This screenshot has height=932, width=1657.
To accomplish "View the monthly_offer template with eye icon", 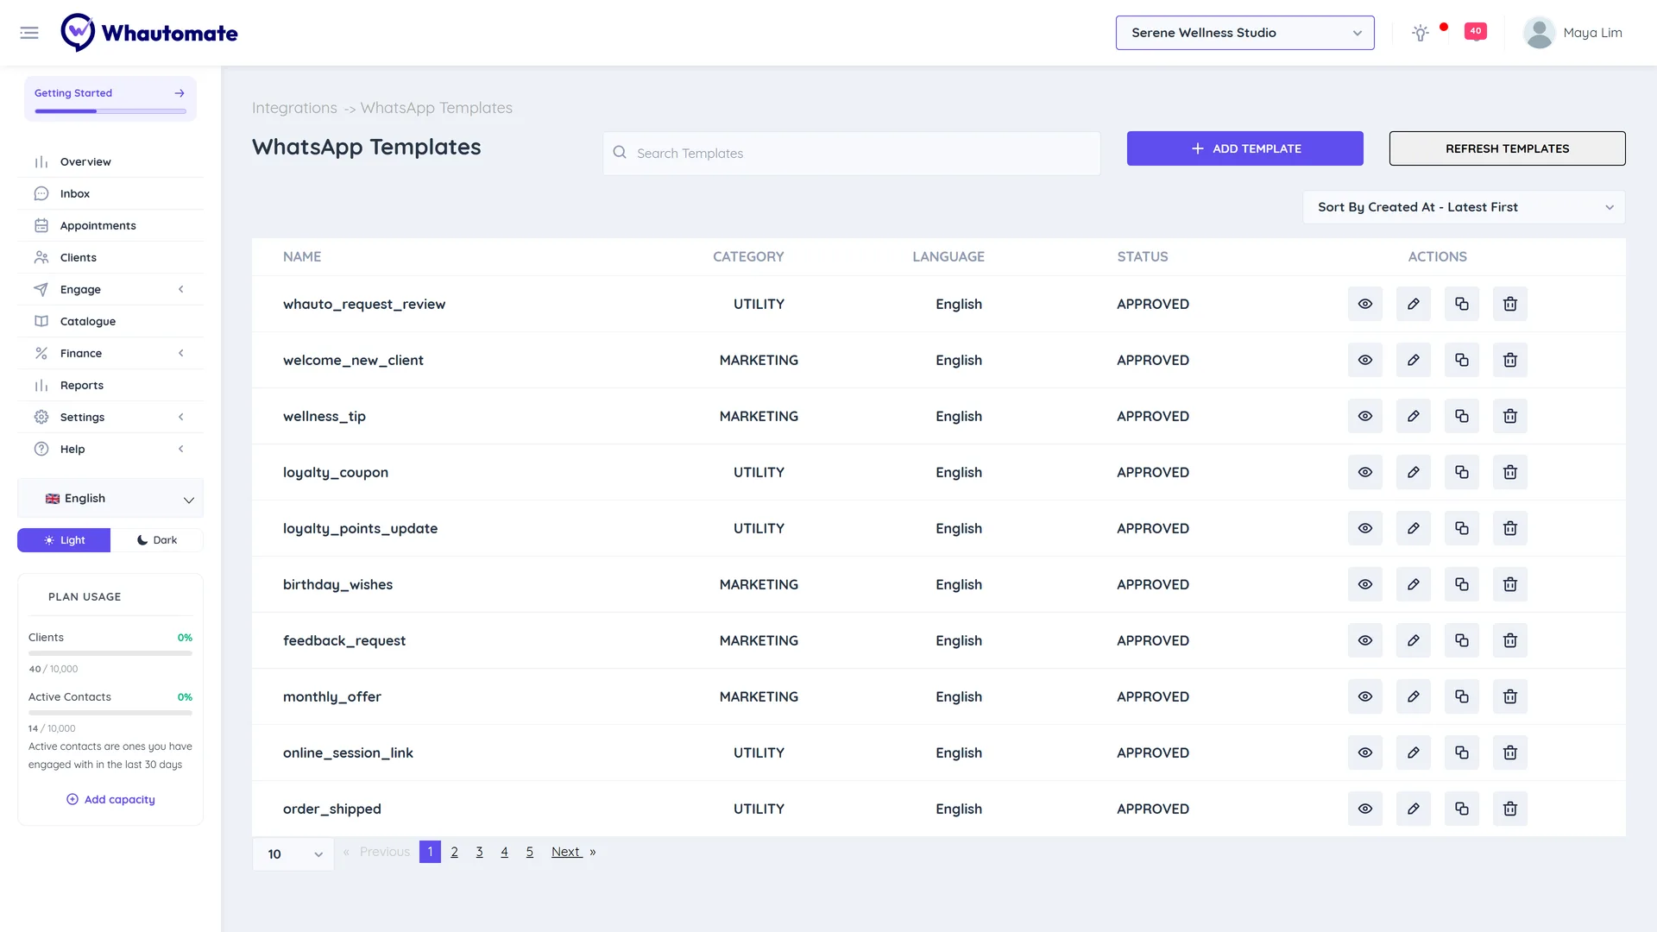I will click(x=1365, y=696).
